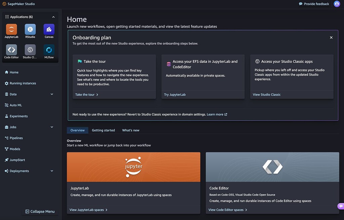Expand the Data menu section
344x220 pixels.
52,94
